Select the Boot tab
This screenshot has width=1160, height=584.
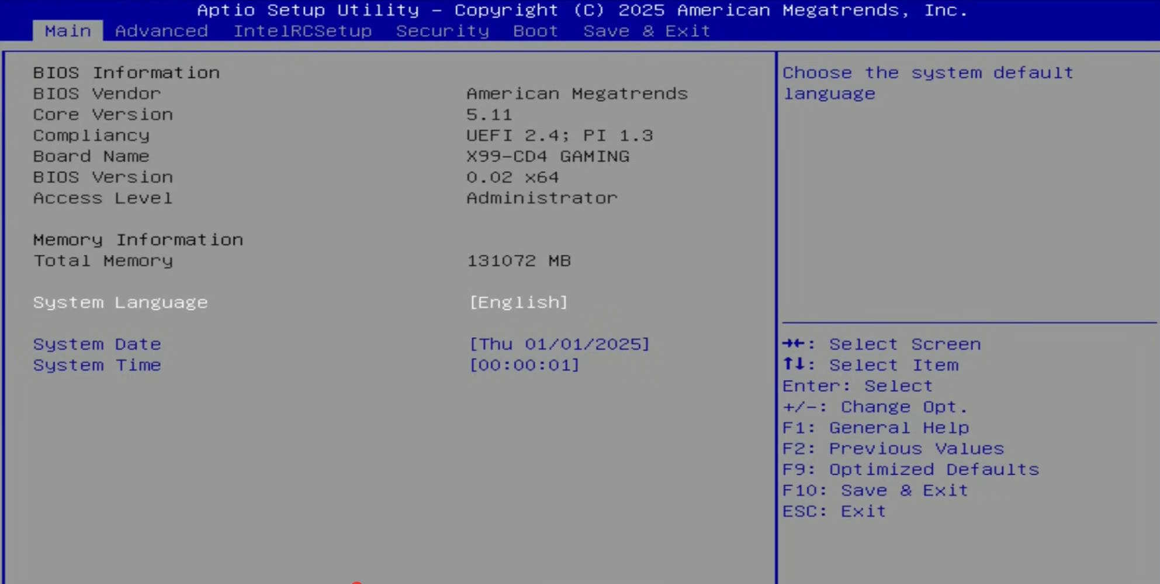tap(535, 31)
